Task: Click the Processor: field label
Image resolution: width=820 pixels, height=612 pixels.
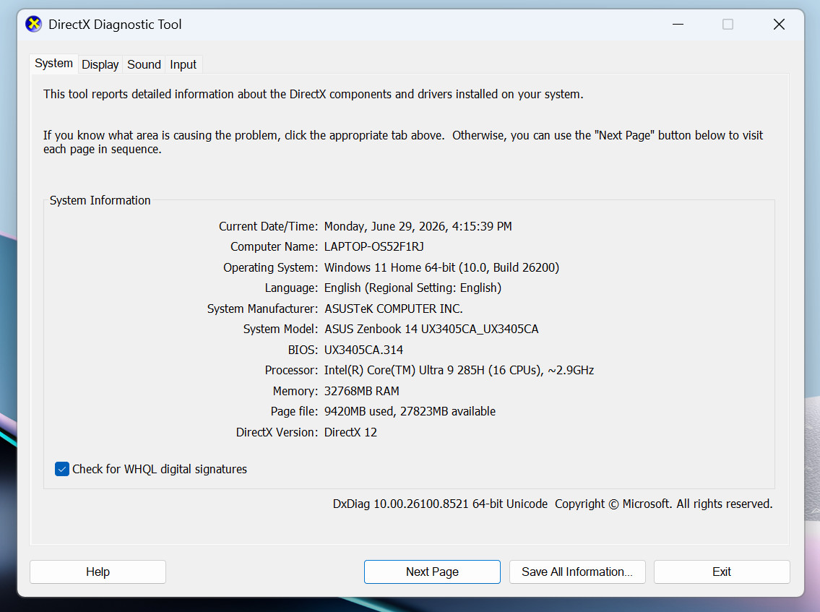Action: [290, 371]
